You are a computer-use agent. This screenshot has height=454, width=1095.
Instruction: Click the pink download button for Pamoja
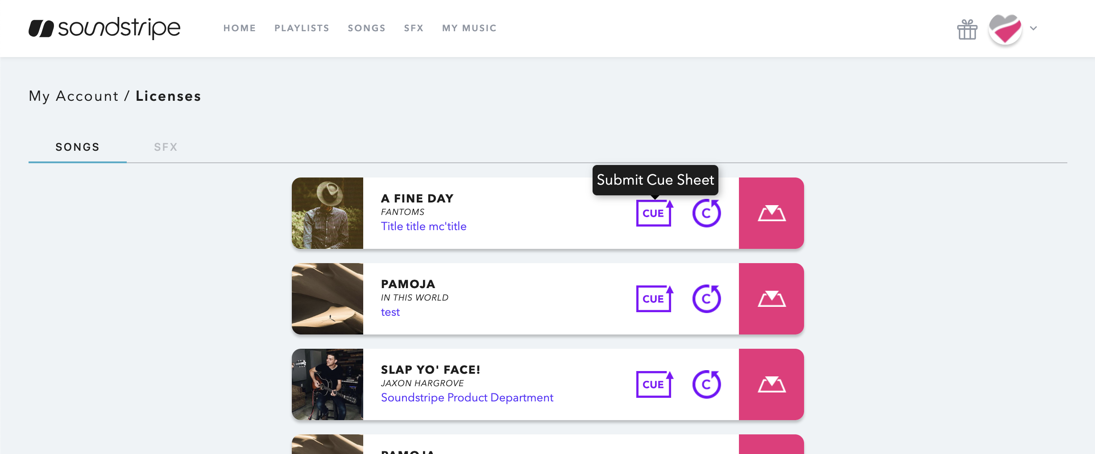771,299
